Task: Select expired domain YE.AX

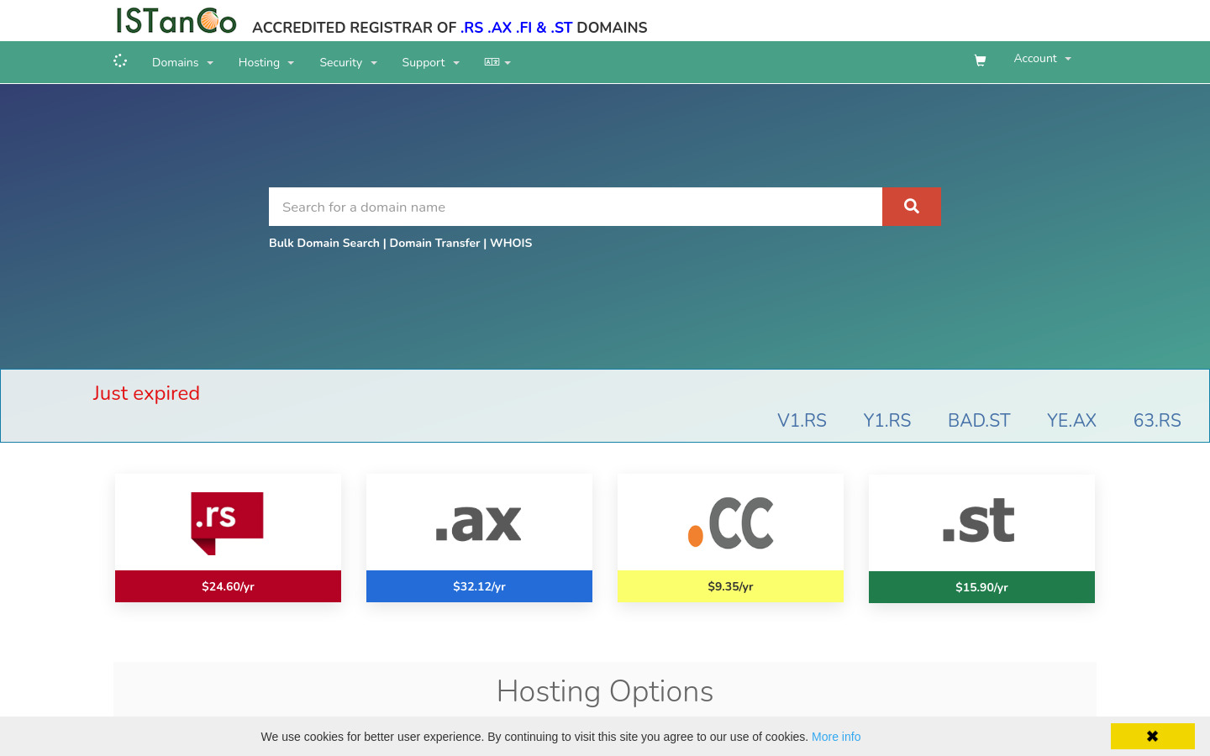Action: [1071, 420]
